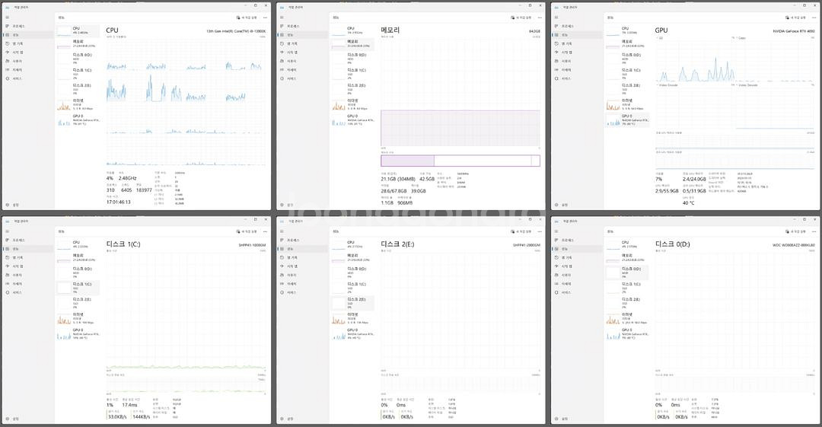Image resolution: width=822 pixels, height=427 pixels.
Task: Select 디스크 0(D:) resource in Memory window list
Action: pos(352,58)
